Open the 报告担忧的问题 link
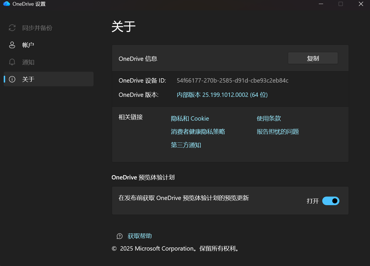 click(x=277, y=131)
